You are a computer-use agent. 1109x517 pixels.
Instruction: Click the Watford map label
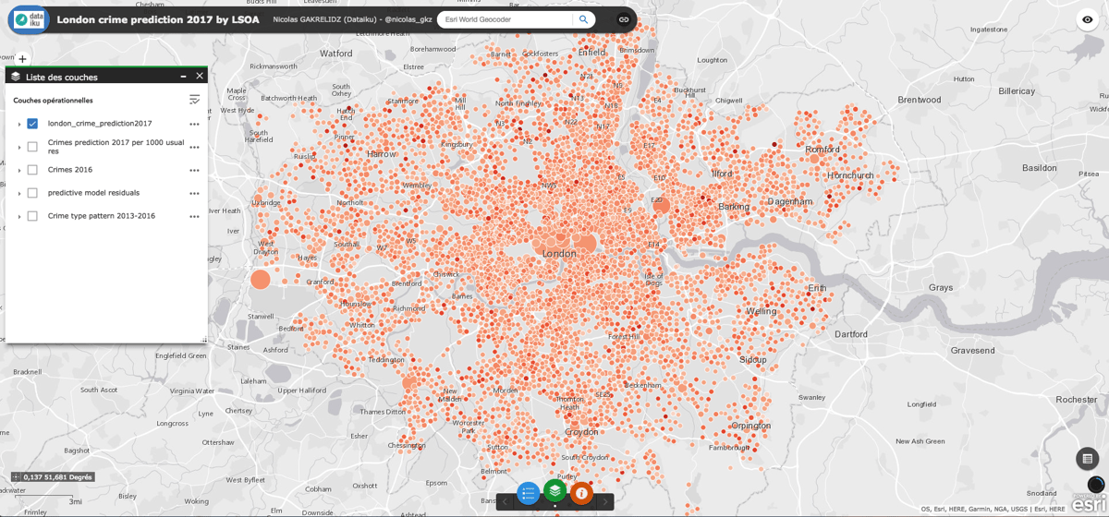(336, 54)
